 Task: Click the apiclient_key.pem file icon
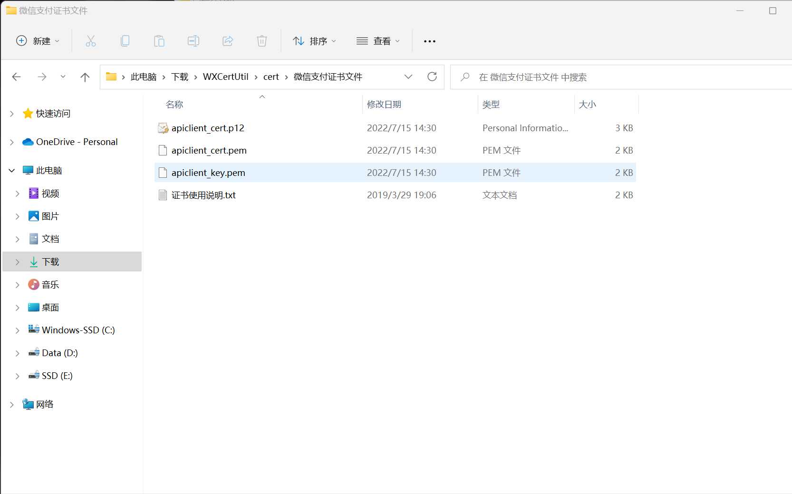(x=163, y=173)
